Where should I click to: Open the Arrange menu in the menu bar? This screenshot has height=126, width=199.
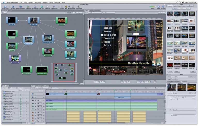click(x=38, y=2)
